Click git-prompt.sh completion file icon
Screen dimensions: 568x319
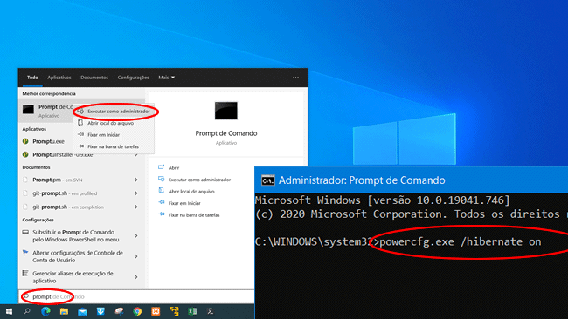(25, 207)
